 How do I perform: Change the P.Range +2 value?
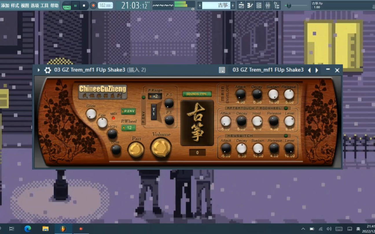pyautogui.click(x=155, y=96)
